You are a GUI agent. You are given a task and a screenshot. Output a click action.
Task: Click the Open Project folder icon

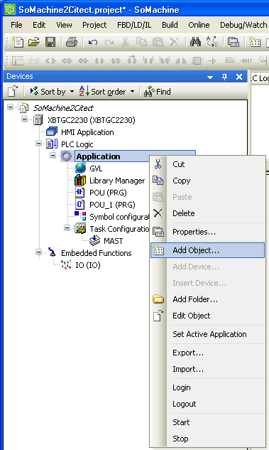click(x=34, y=42)
